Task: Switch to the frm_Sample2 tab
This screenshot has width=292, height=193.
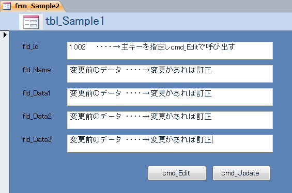Action: tap(33, 6)
